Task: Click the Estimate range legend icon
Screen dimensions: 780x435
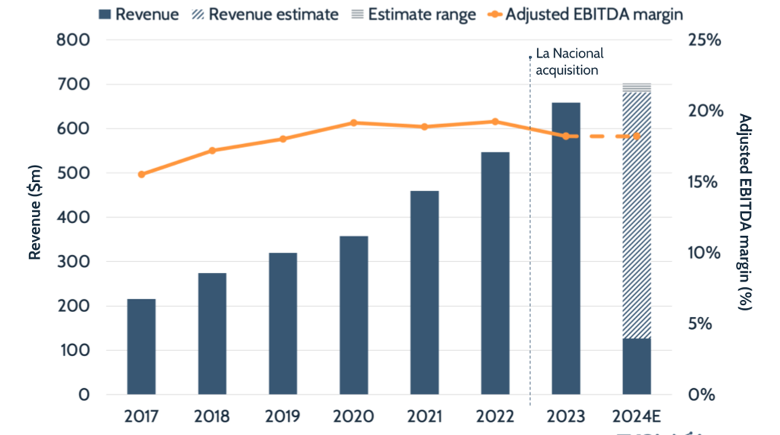Action: (x=356, y=15)
